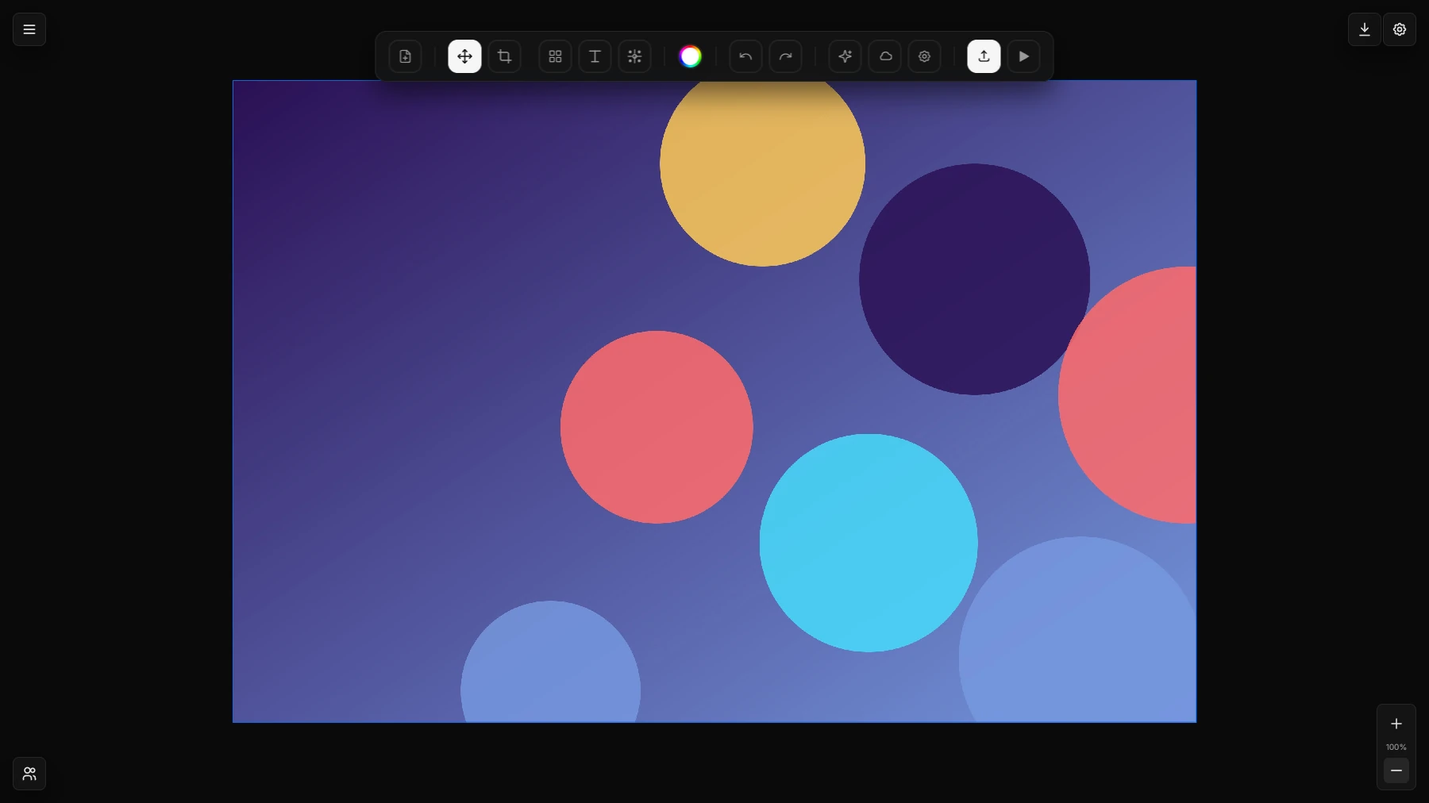Open the hamburger menu
This screenshot has width=1429, height=803.
pos(29,29)
